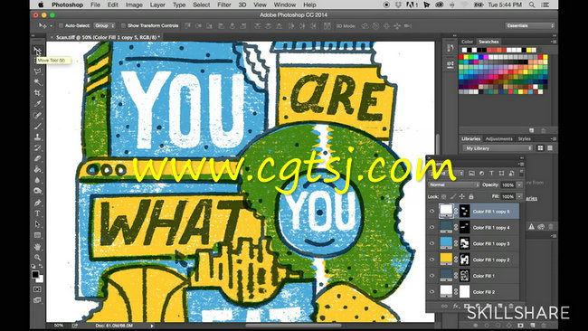588x331 pixels.
Task: Select the Eyedropper tool
Action: coord(37,104)
